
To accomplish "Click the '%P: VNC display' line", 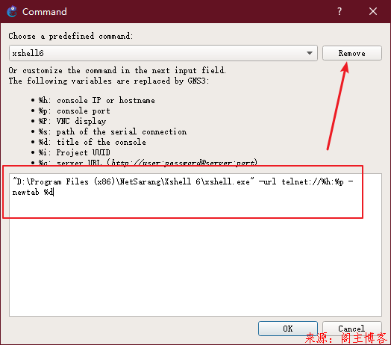I will [x=72, y=121].
